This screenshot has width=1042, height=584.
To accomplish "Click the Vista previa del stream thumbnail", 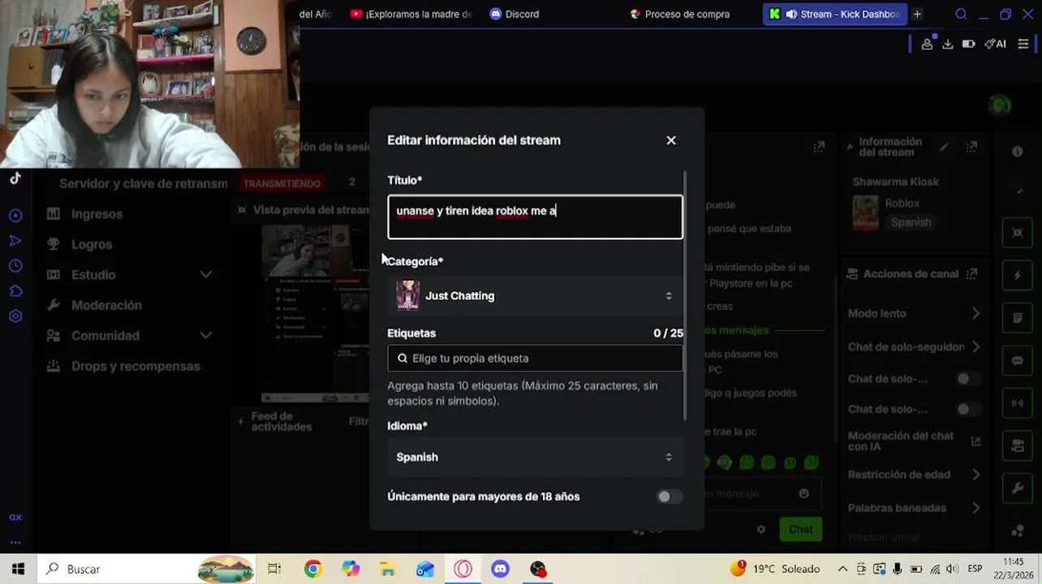I will [315, 315].
